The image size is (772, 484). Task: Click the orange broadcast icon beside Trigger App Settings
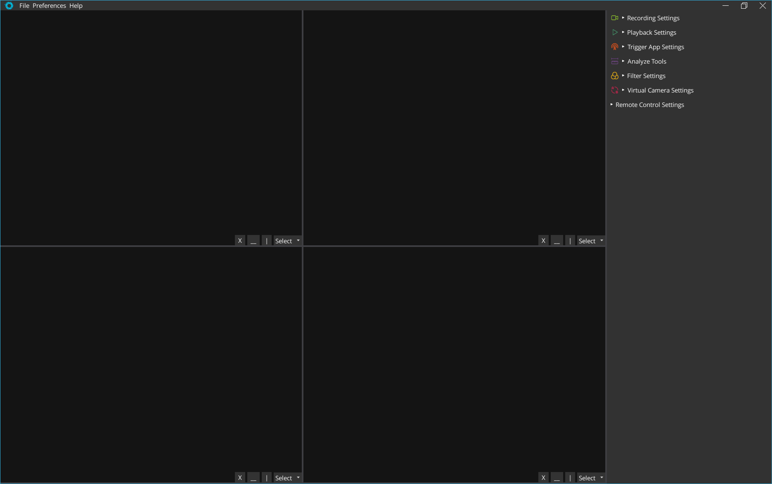pyautogui.click(x=615, y=47)
